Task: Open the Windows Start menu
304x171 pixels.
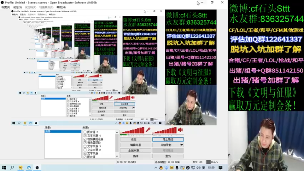Action: (x=4, y=168)
